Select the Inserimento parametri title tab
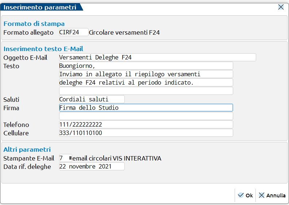This screenshot has width=289, height=205. click(40, 7)
